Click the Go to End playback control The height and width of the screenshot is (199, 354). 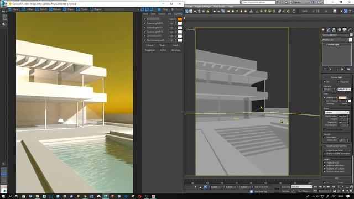[333, 187]
